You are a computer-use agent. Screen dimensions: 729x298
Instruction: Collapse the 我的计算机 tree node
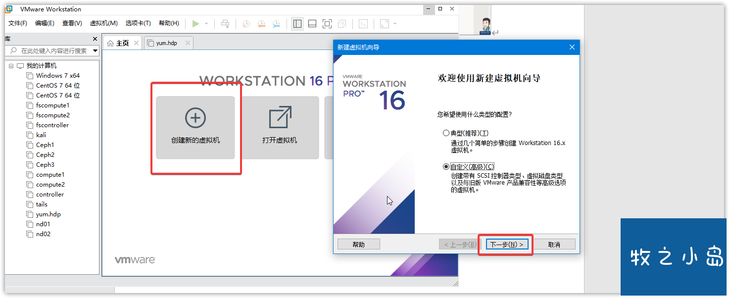(11, 66)
